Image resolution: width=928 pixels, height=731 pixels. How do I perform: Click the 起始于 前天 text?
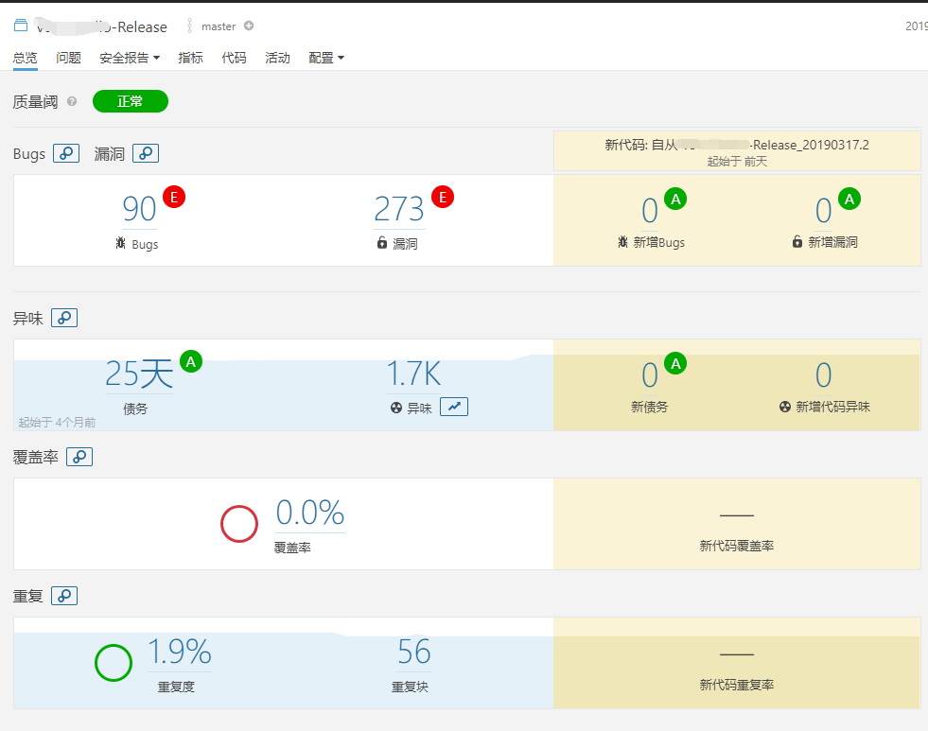(x=737, y=162)
